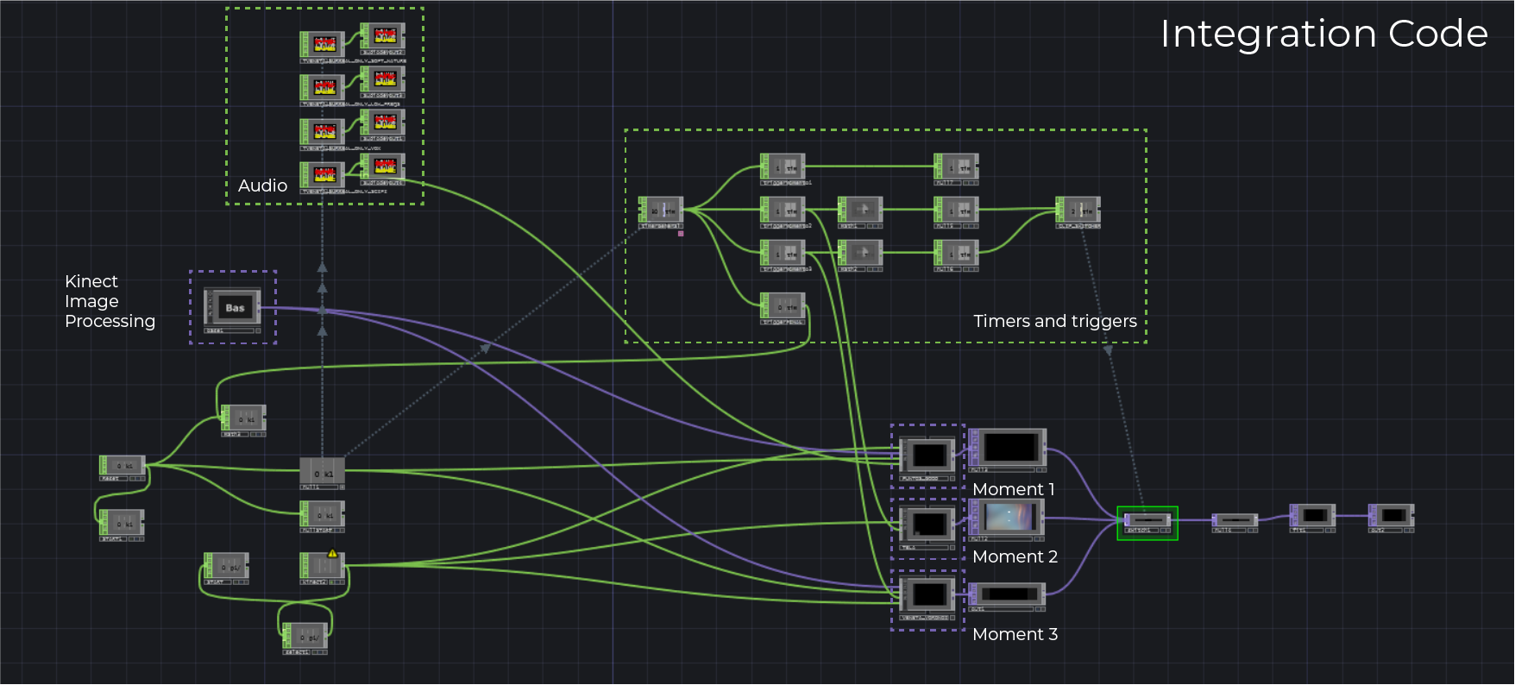This screenshot has height=685, width=1515.
Task: Select the ONLY_SCIFI audio file node
Action: 323,174
